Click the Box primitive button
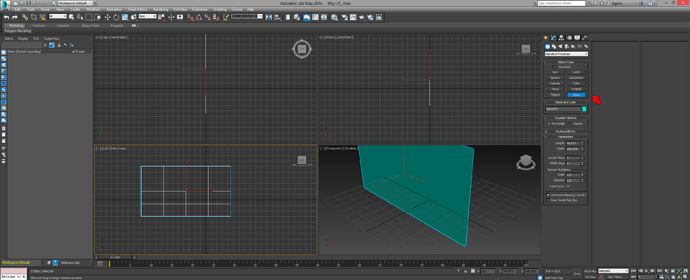The image size is (690, 280). pos(555,72)
